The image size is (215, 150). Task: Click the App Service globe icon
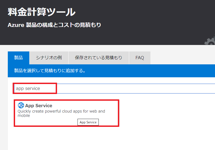click(21, 105)
